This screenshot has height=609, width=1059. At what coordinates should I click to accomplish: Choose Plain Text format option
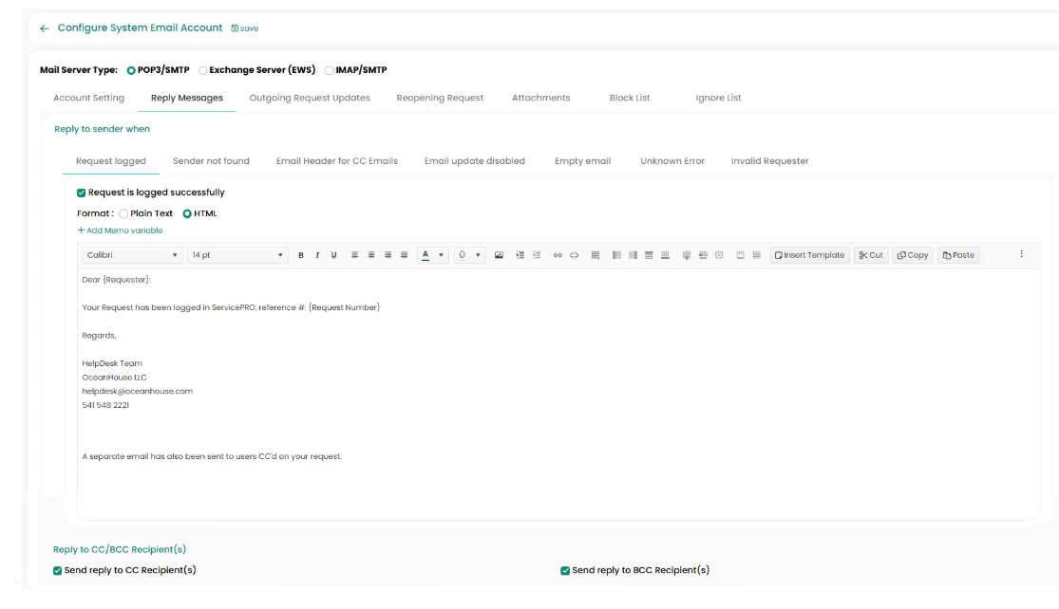coord(123,214)
